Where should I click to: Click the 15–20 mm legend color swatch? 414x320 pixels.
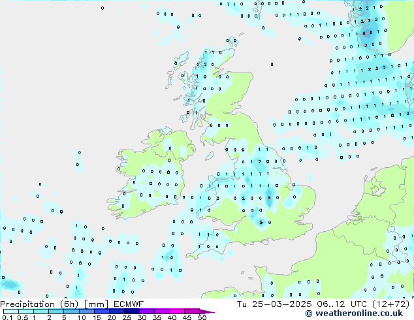click(x=102, y=312)
